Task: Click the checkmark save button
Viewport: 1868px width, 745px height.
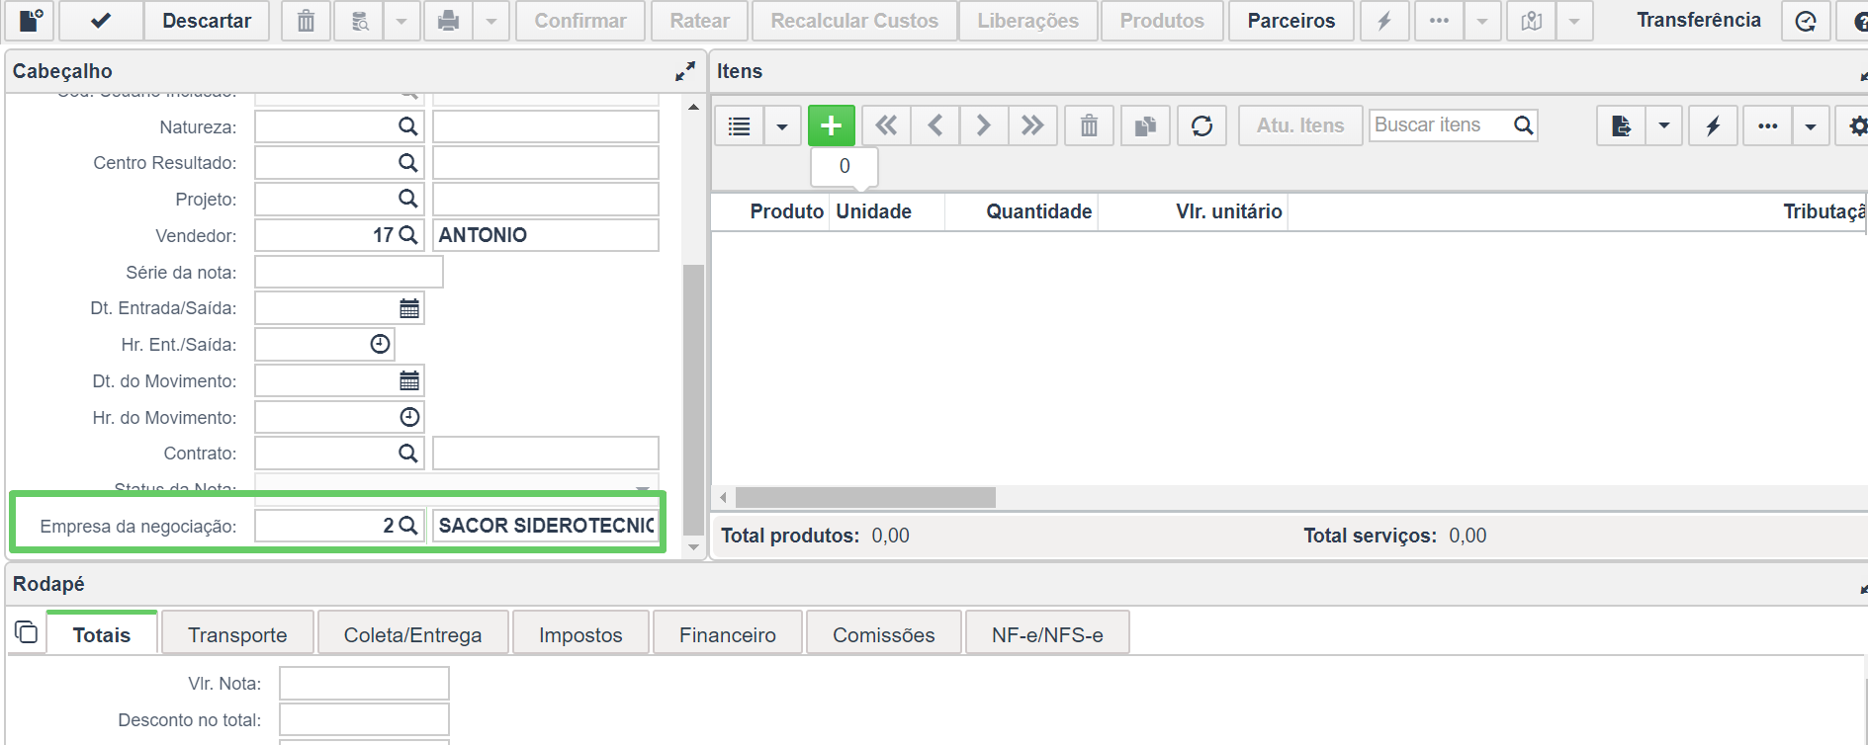Action: 101,20
